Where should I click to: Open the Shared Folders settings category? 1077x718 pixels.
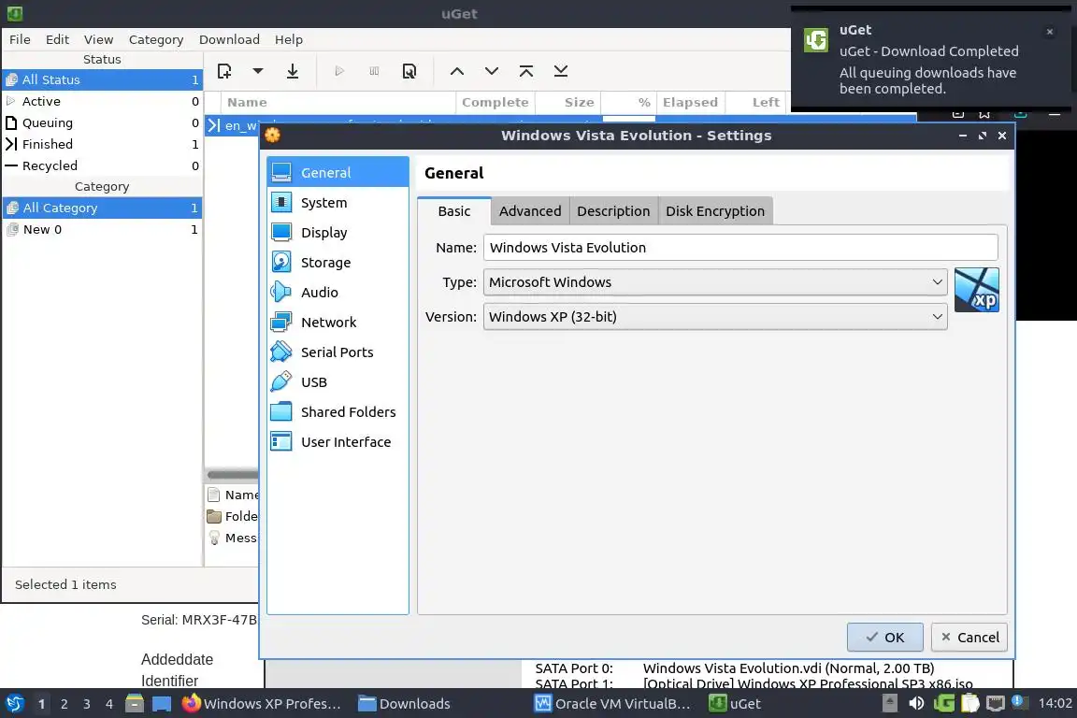[x=337, y=411]
